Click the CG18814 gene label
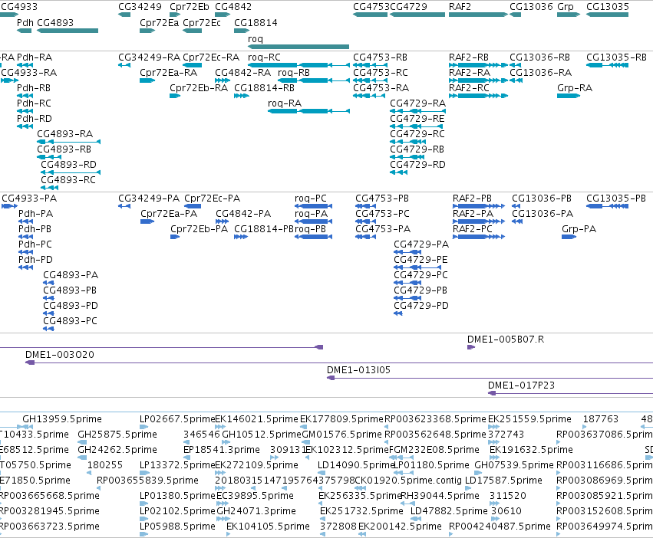This screenshot has height=538, width=653. tap(256, 22)
